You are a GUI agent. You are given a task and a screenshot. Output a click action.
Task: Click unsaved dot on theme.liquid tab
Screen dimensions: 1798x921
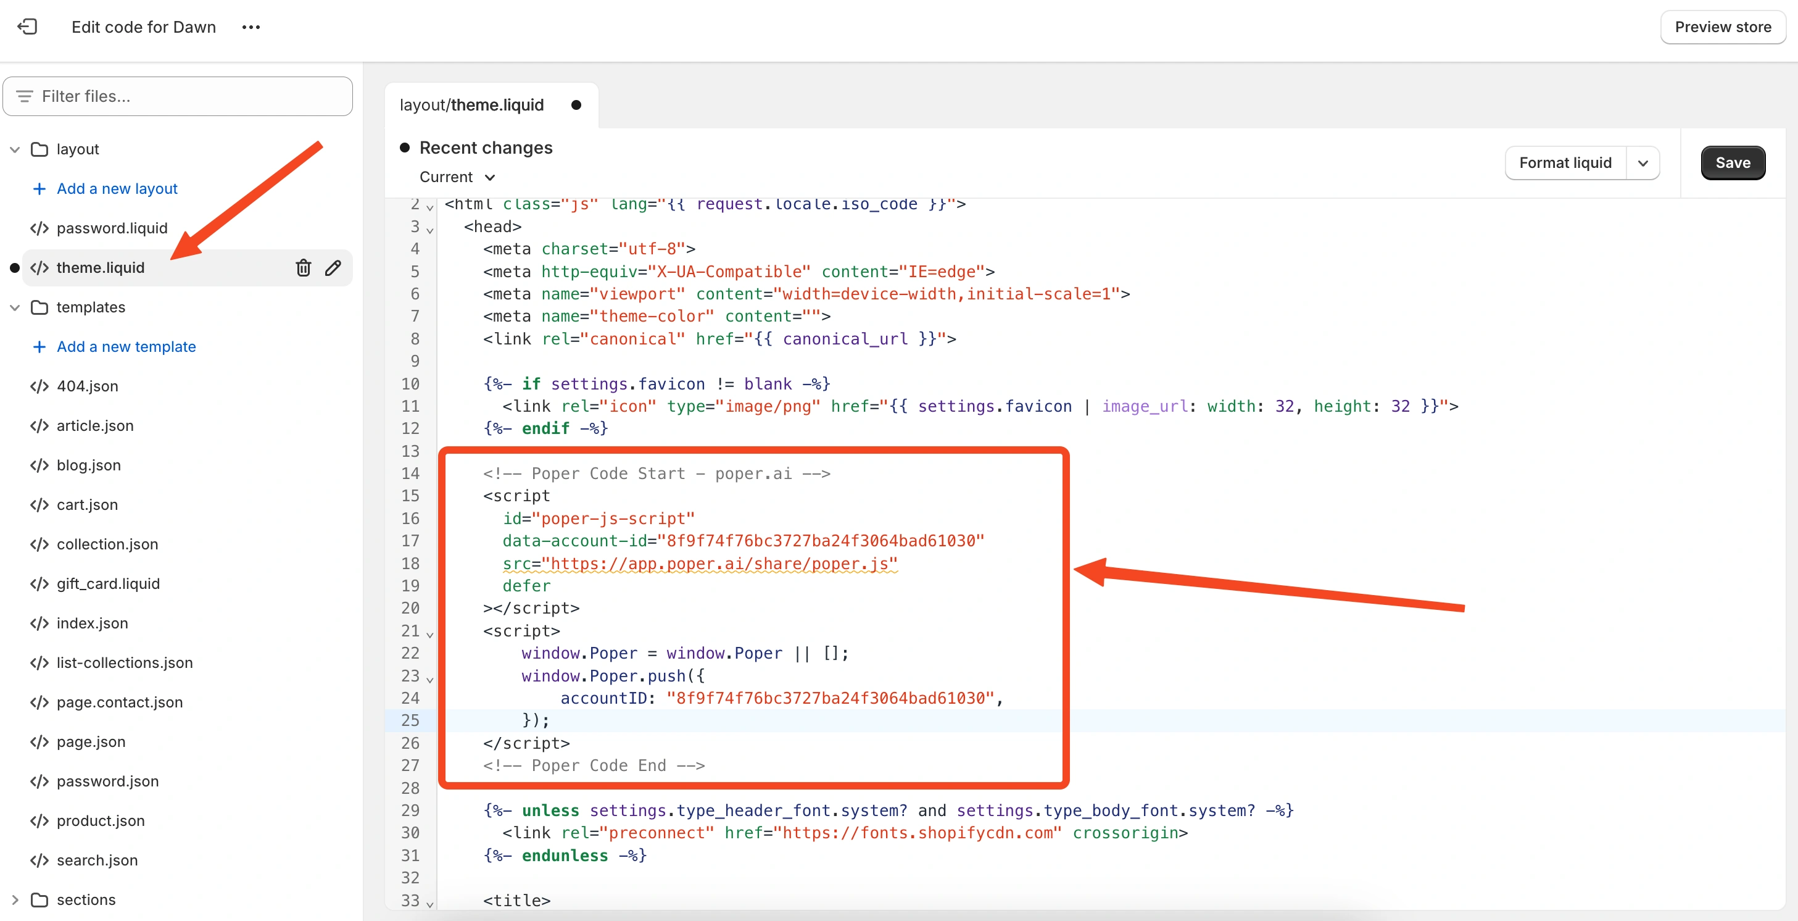pyautogui.click(x=576, y=105)
